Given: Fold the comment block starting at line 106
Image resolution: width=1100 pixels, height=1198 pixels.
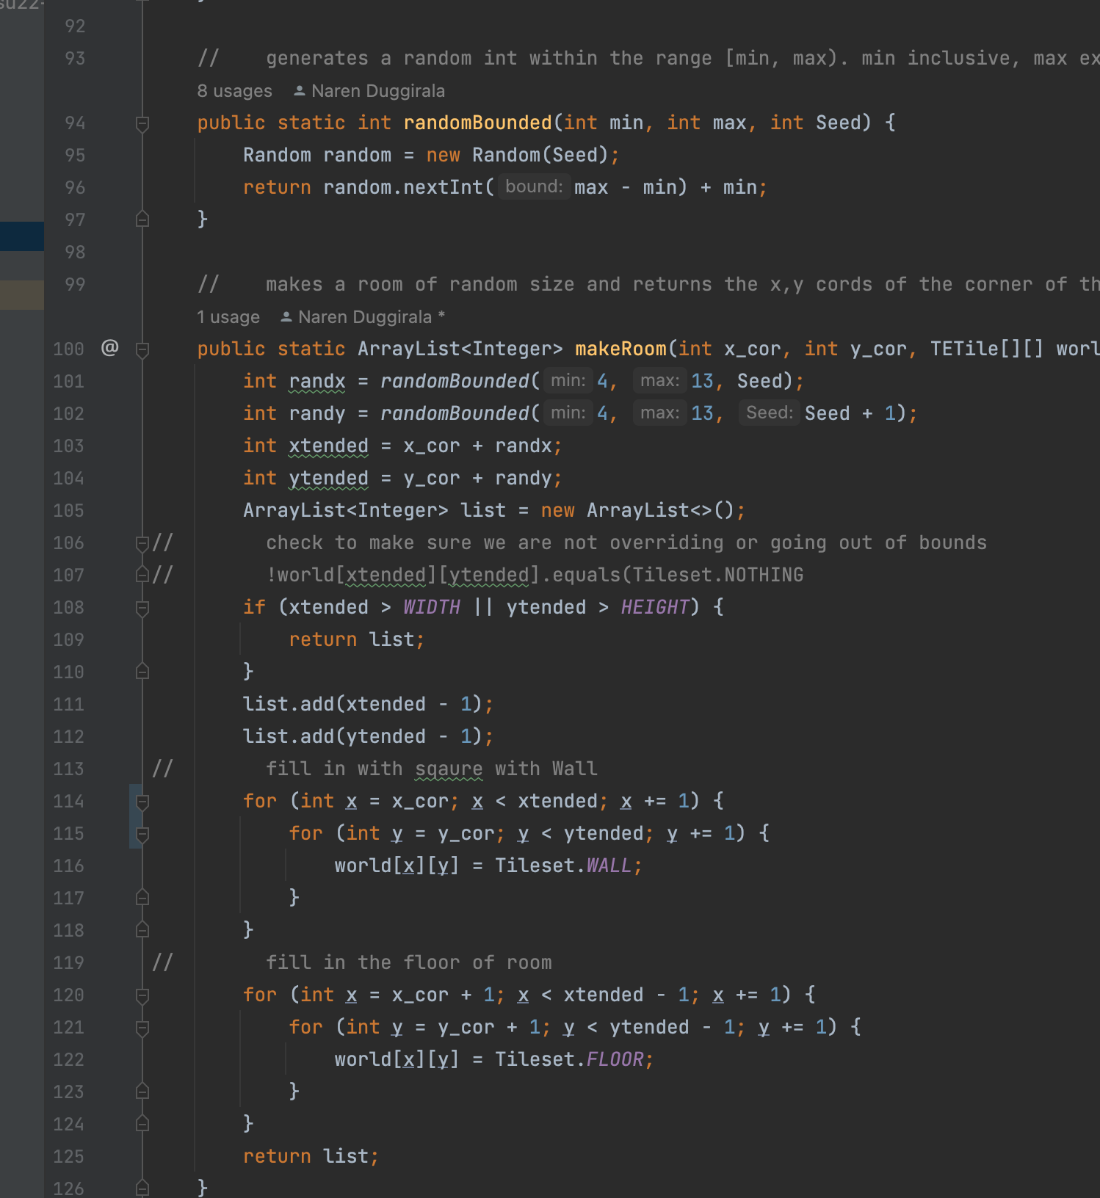Looking at the screenshot, I should (x=142, y=543).
